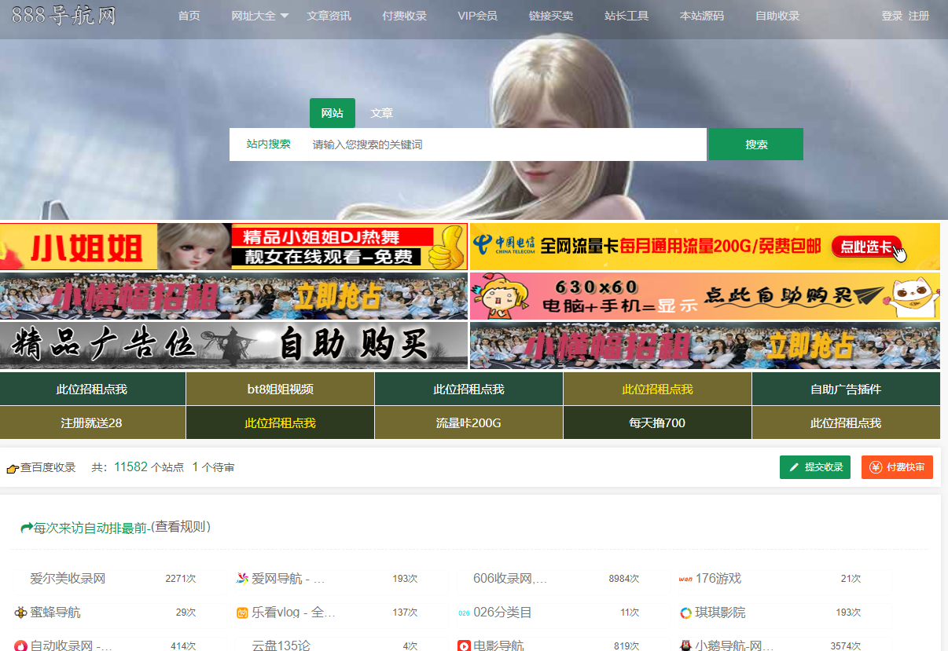Click the green arrow icon before 每次来访自动排最前
The height and width of the screenshot is (651, 948).
(27, 528)
